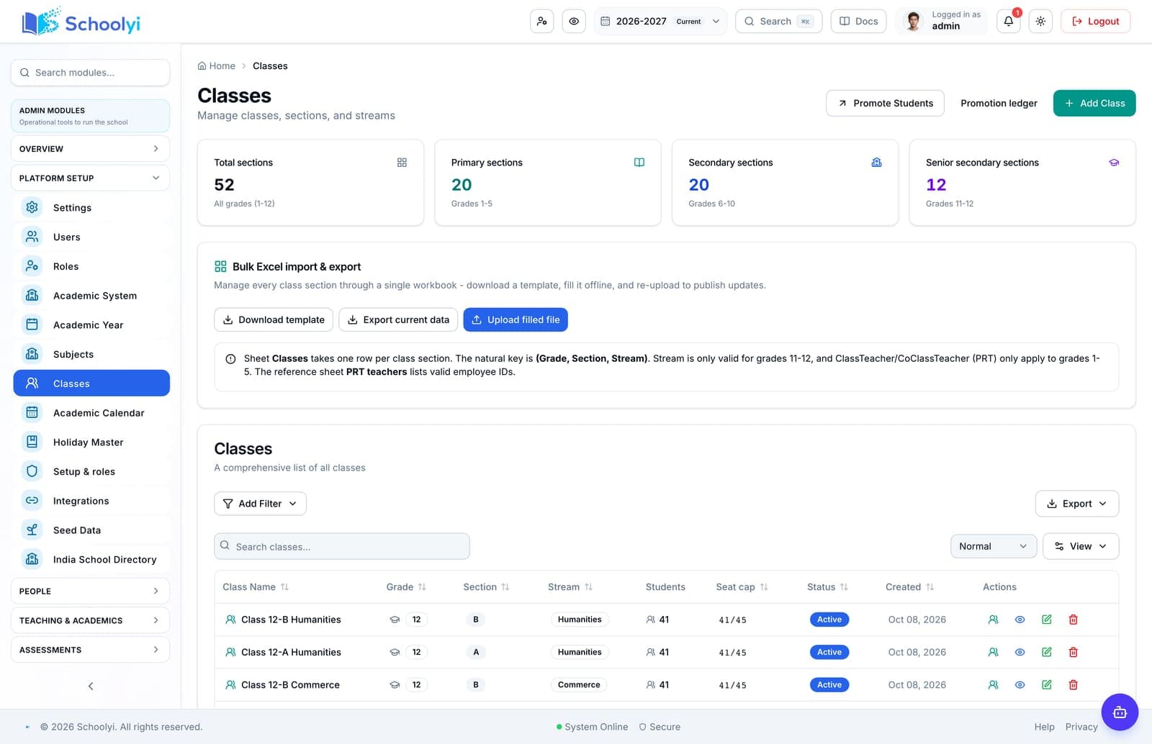Log out with the Logout button
Image resolution: width=1152 pixels, height=744 pixels.
[x=1095, y=21]
